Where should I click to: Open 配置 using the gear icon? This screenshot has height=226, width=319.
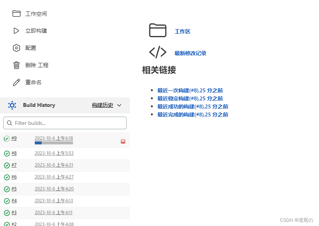coord(16,47)
